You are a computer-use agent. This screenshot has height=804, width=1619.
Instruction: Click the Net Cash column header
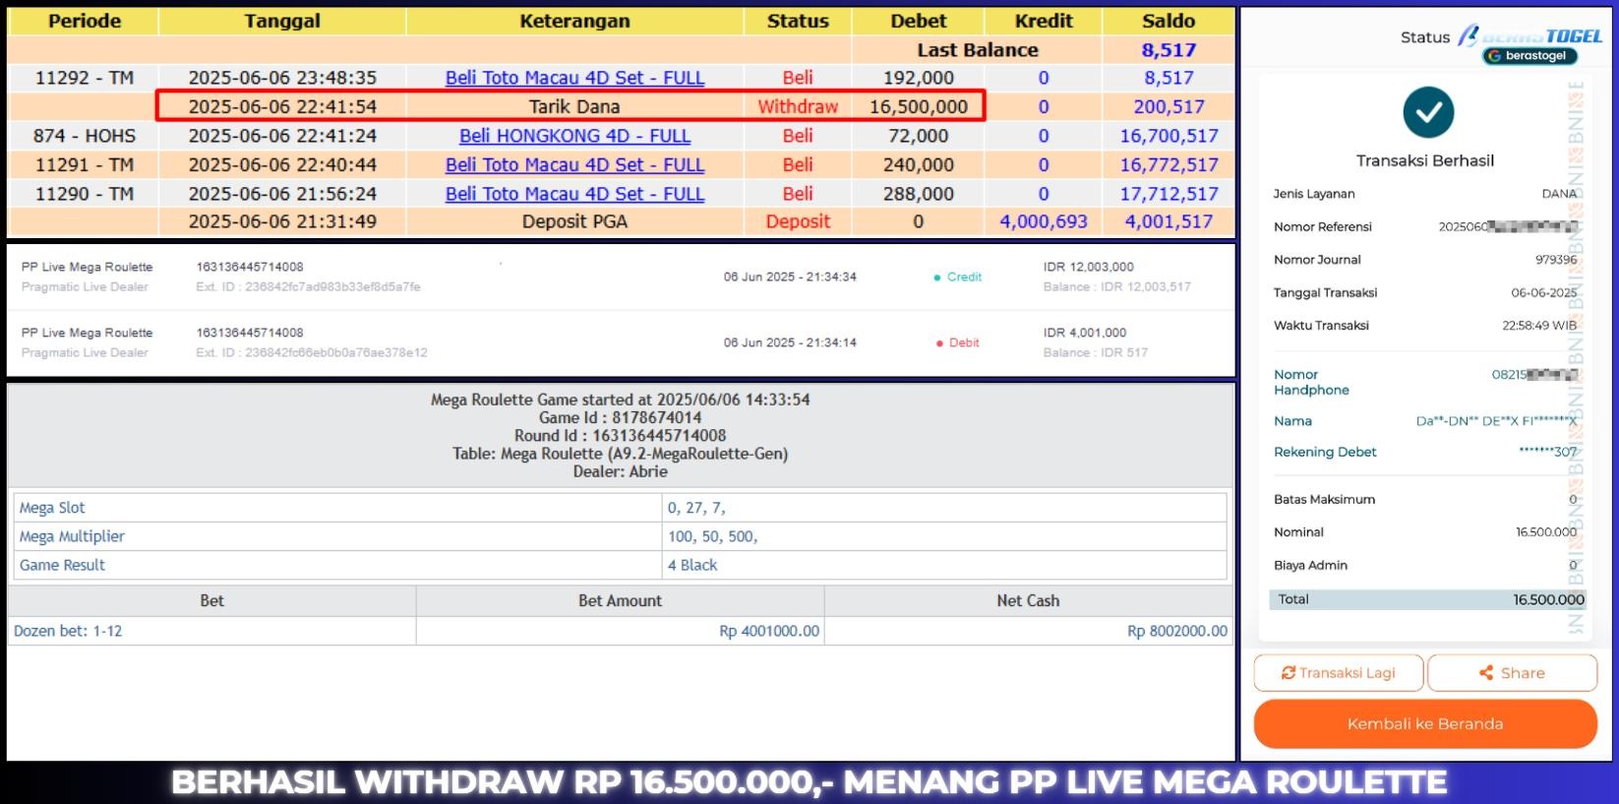point(1028,600)
